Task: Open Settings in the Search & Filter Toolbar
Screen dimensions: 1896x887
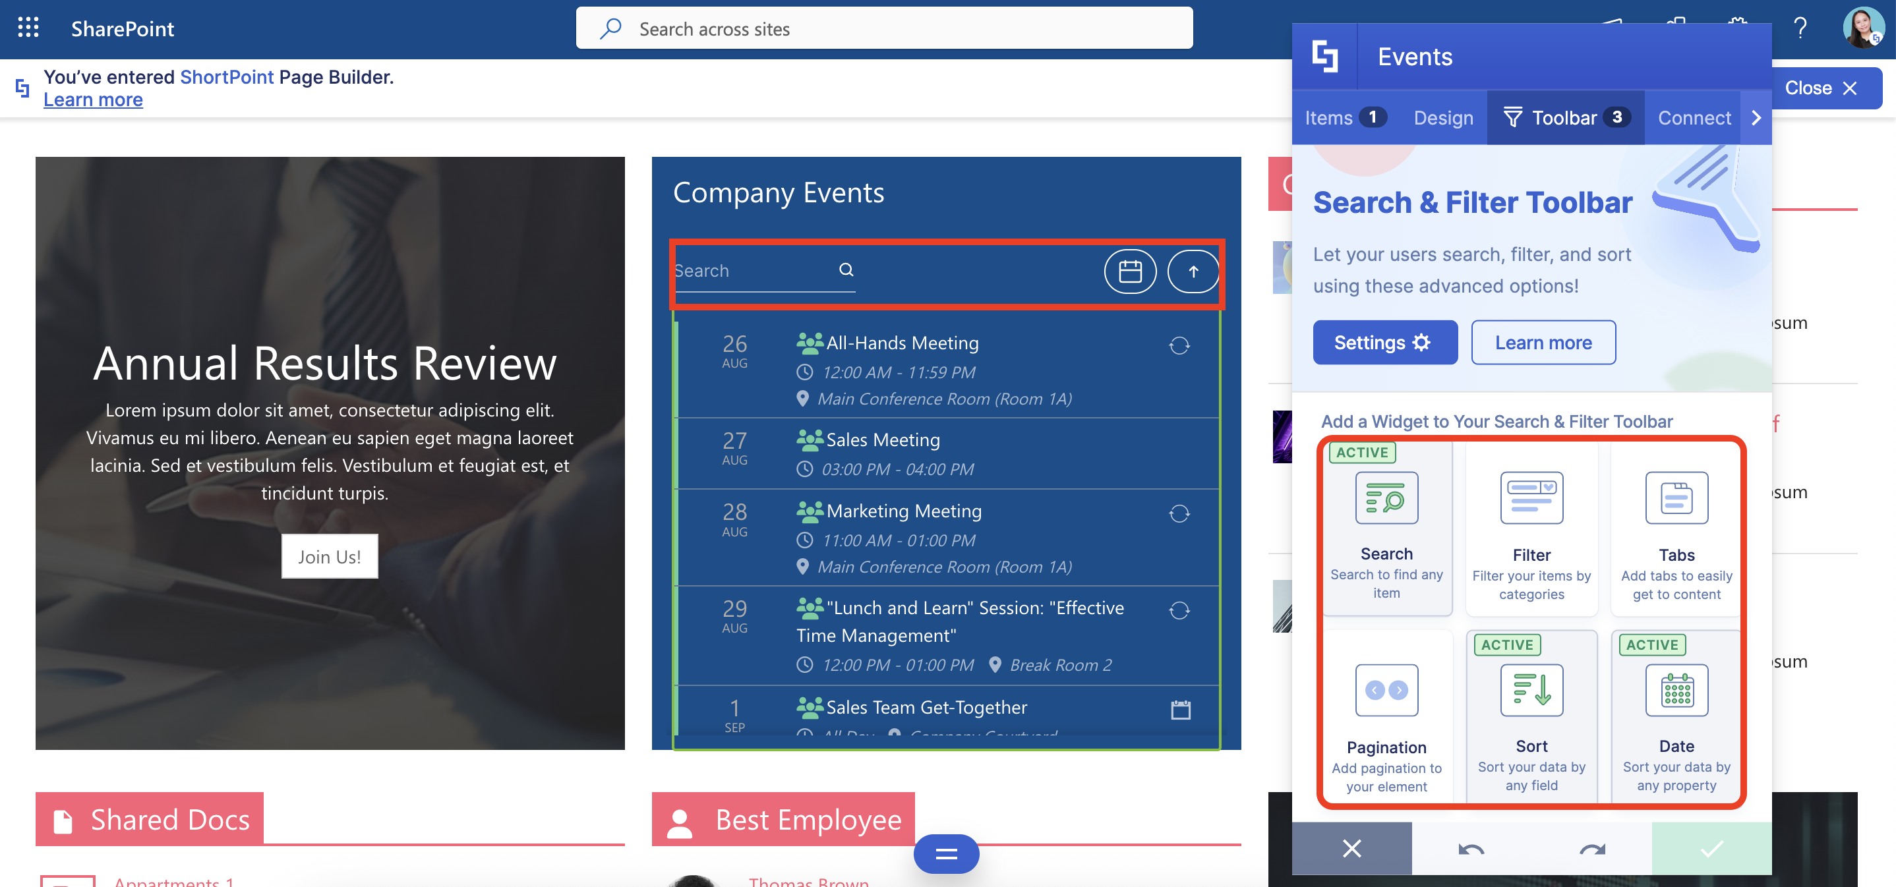Action: coord(1384,342)
